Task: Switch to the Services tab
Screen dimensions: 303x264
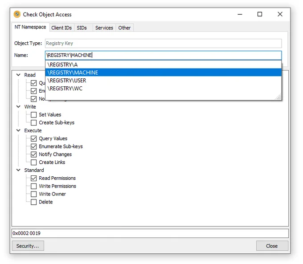Action: tap(104, 28)
